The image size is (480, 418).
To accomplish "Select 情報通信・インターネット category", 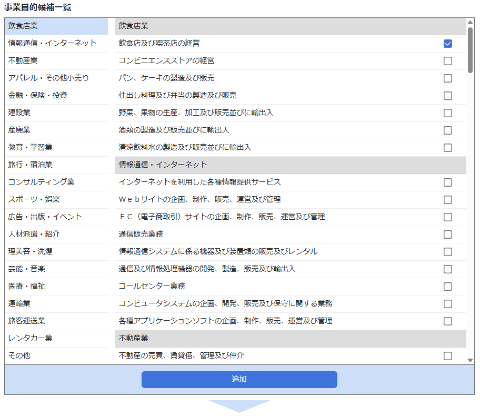I will point(53,43).
